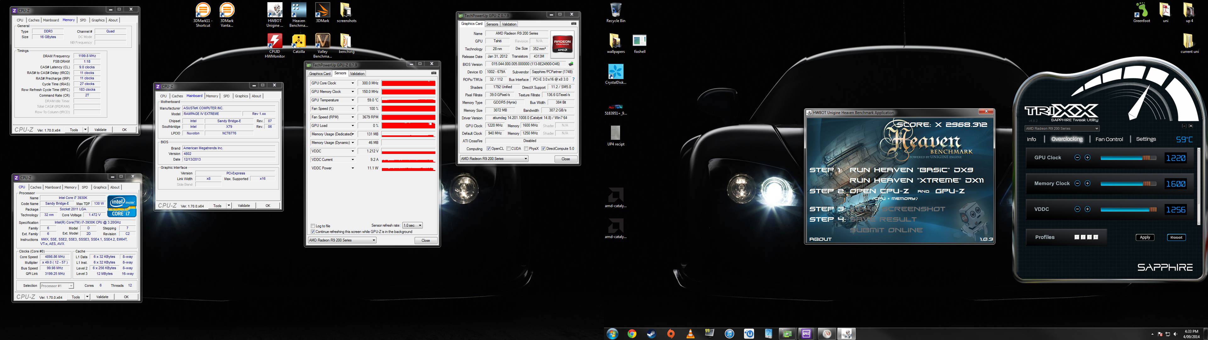The height and width of the screenshot is (340, 1208).
Task: Select TRIXX profile slot 2
Action: coord(1083,237)
